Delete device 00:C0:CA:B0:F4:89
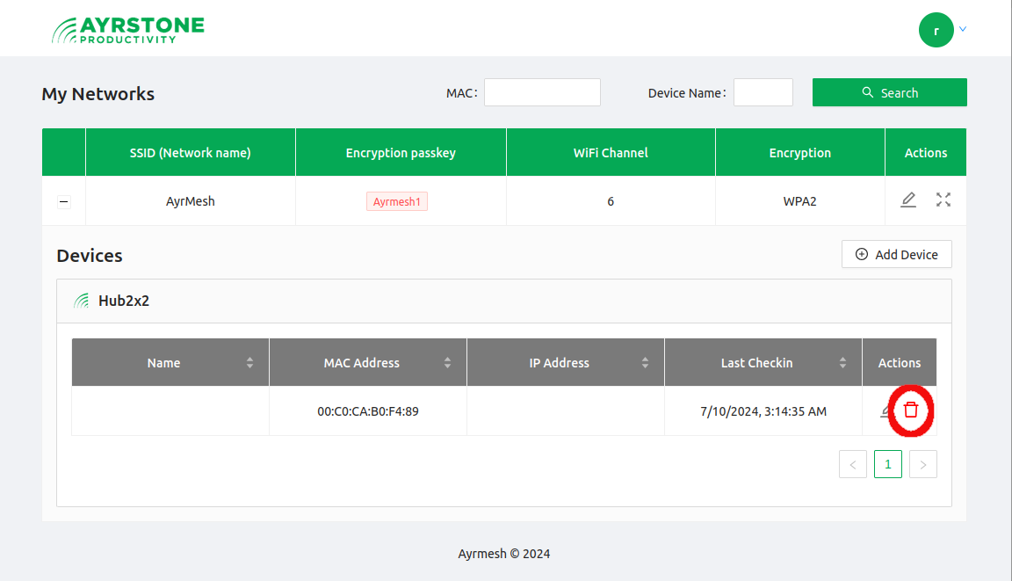Viewport: 1012px width, 581px height. click(911, 410)
